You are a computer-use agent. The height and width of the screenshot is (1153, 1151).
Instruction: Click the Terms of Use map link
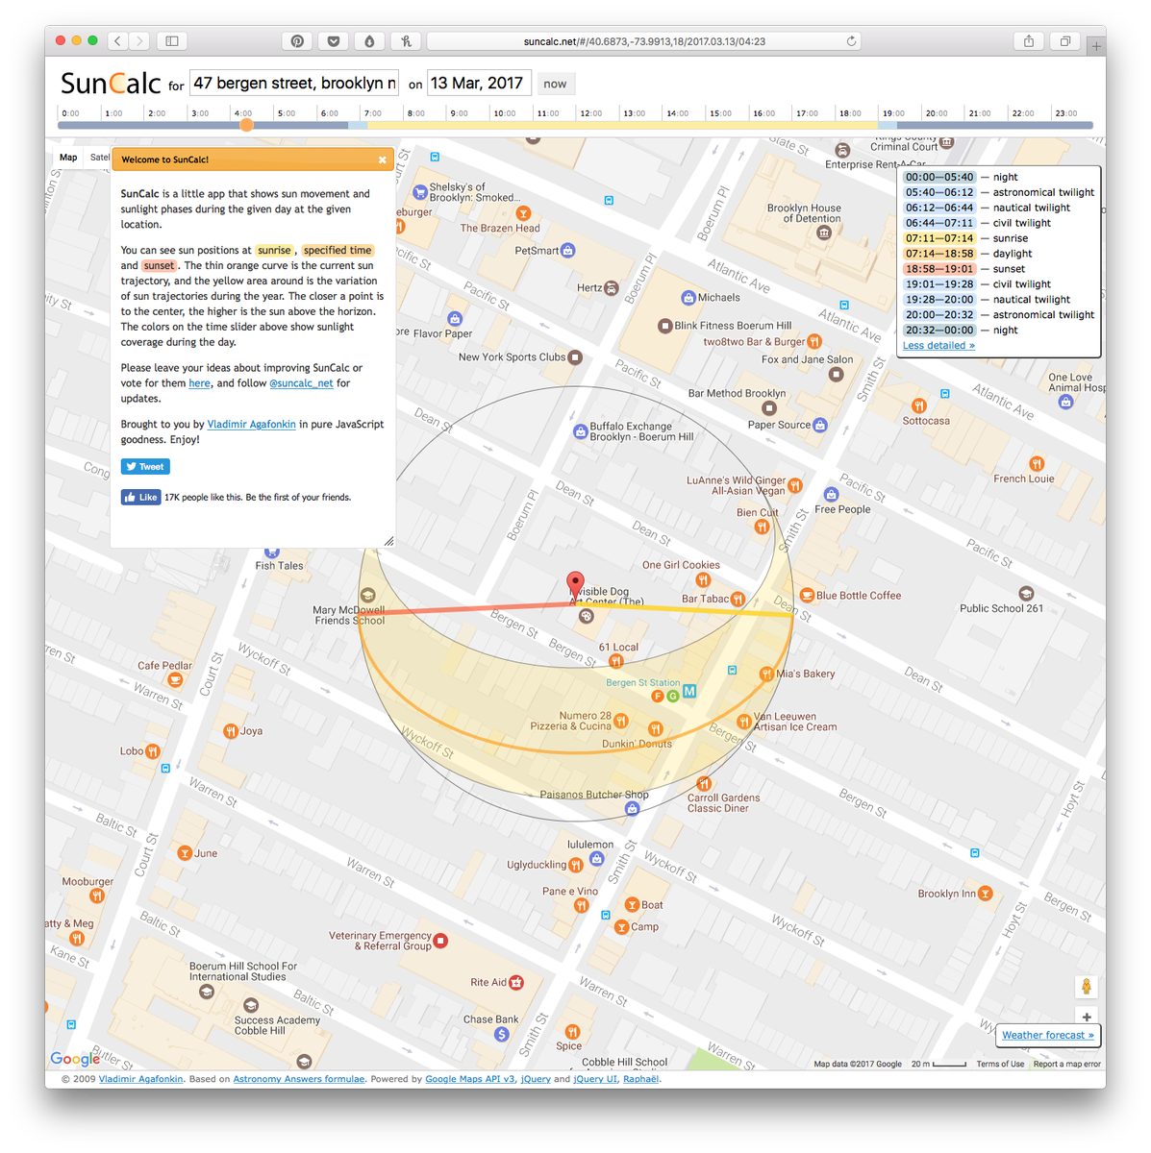[1000, 1064]
